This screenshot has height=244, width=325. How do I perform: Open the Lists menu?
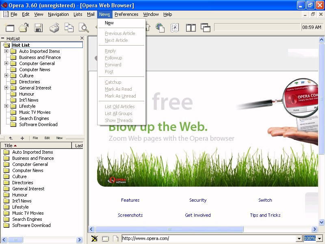click(x=78, y=14)
